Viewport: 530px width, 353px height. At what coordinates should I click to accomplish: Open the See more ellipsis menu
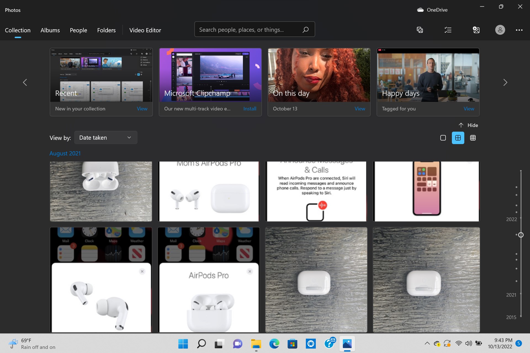point(519,30)
